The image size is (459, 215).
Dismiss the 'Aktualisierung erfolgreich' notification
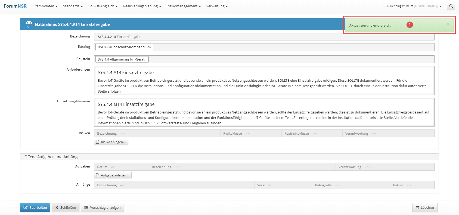click(x=448, y=24)
